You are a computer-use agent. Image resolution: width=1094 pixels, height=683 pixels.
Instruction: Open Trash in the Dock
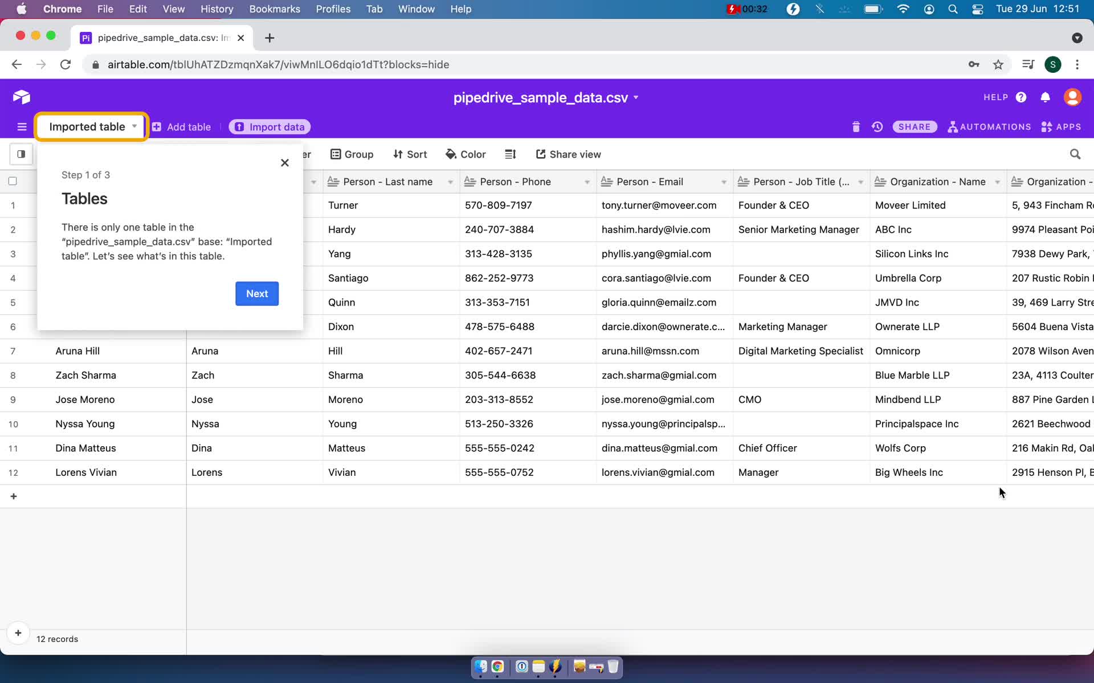tap(613, 666)
